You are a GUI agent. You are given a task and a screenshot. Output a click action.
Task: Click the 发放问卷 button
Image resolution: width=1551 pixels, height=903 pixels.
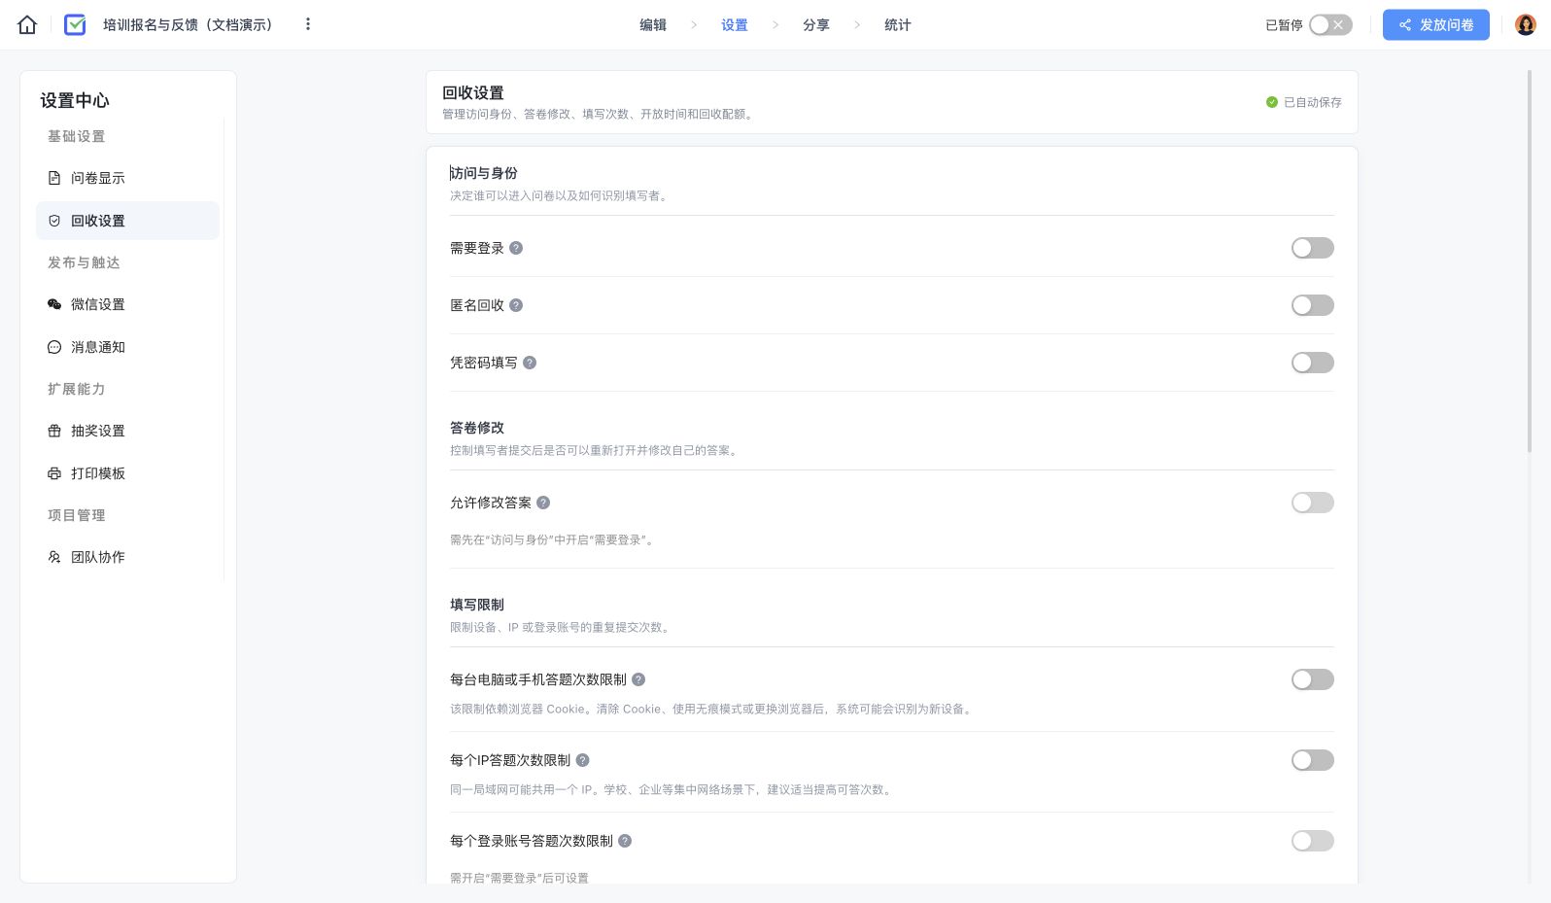tap(1435, 25)
